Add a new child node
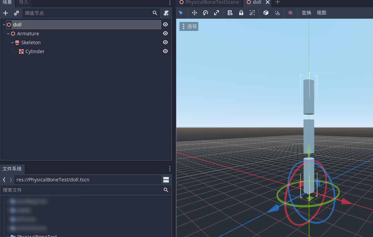Viewport: 373px width, 237px height. (5, 13)
